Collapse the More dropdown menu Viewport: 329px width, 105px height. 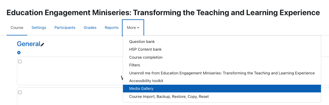tap(133, 27)
